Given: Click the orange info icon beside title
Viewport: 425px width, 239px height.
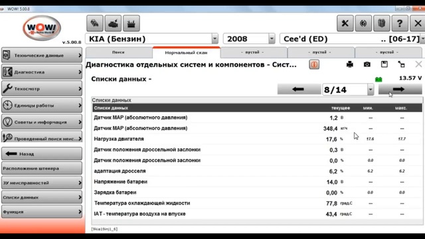Looking at the screenshot, I should (x=314, y=64).
